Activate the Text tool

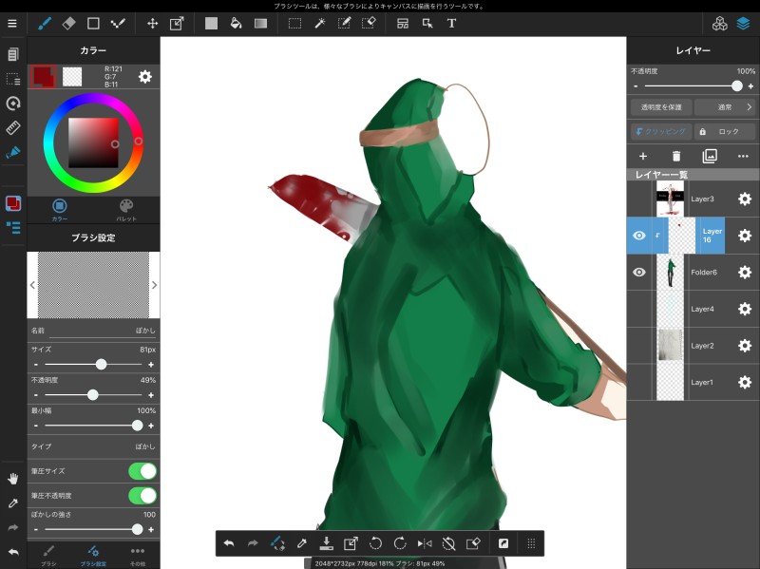tap(451, 23)
